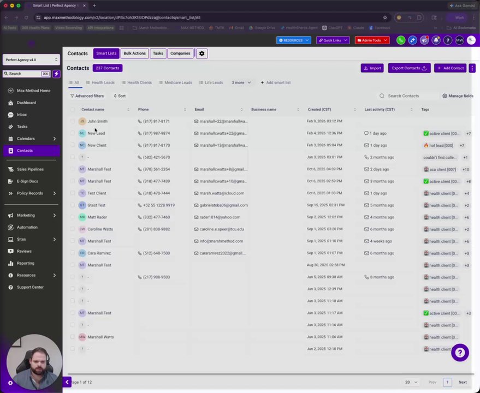Open the three-dot menu beside Add Contact

(x=472, y=68)
